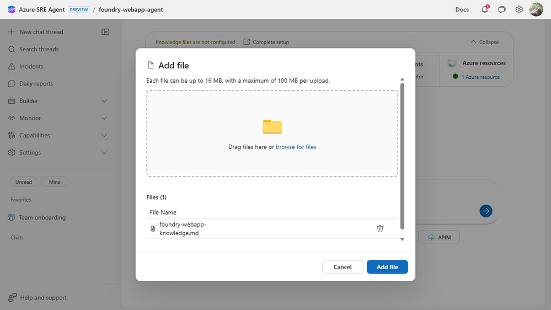This screenshot has width=551, height=310.
Task: Open the settings gear in header
Action: [519, 9]
